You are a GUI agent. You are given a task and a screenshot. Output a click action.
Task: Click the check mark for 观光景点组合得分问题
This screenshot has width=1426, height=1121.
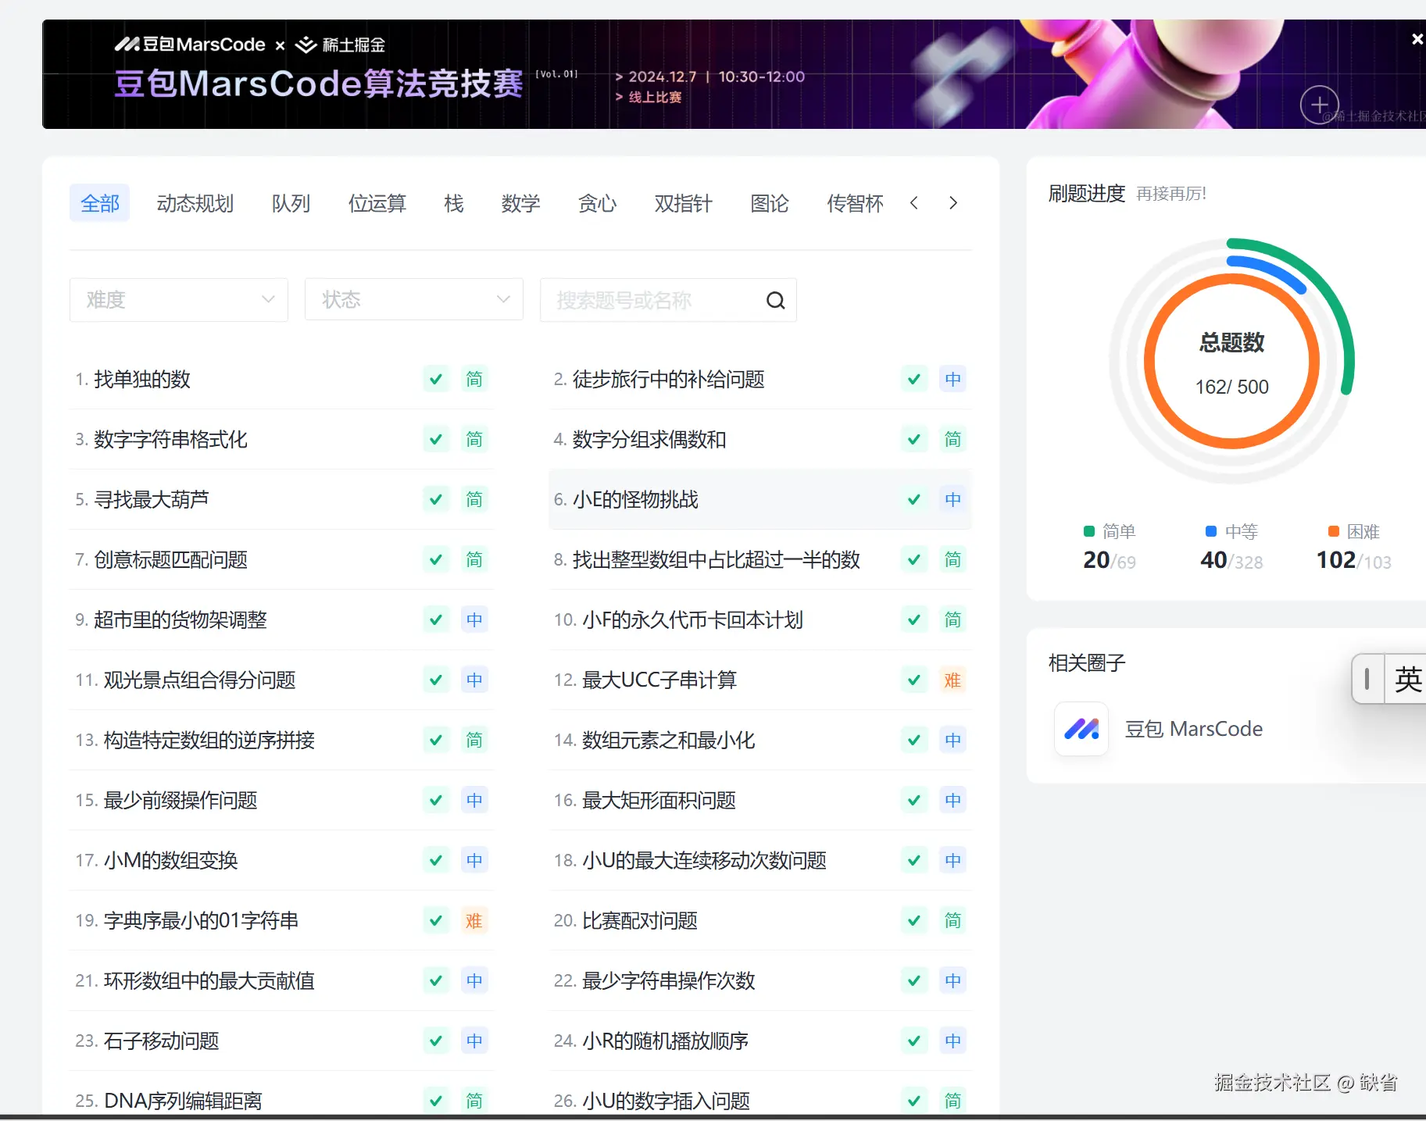click(436, 680)
